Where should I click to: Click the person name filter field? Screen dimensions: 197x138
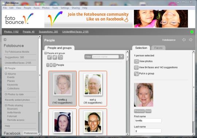click(x=105, y=57)
